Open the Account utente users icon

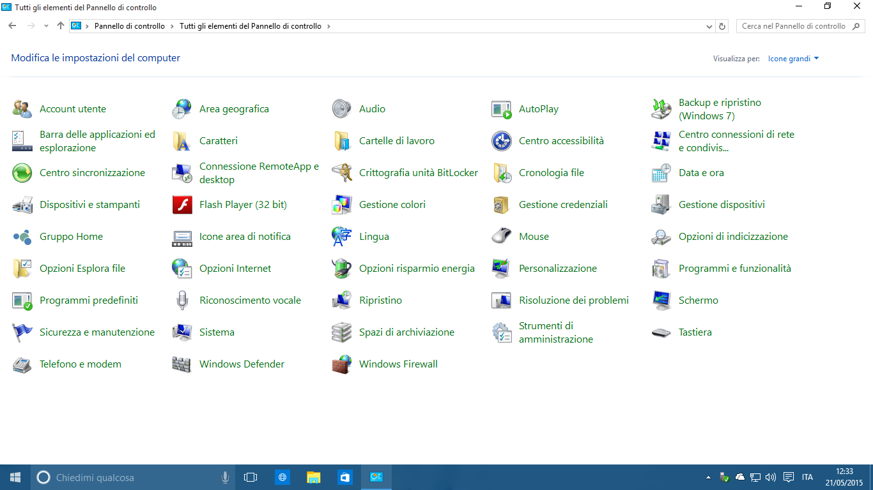tap(22, 109)
